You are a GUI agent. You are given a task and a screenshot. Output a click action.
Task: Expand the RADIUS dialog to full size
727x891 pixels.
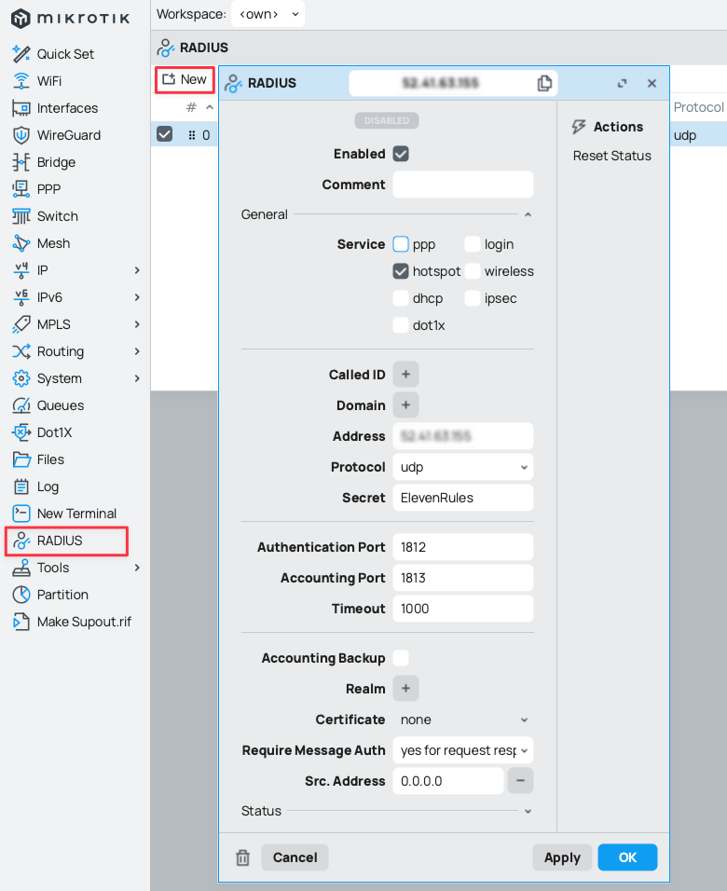(x=622, y=83)
